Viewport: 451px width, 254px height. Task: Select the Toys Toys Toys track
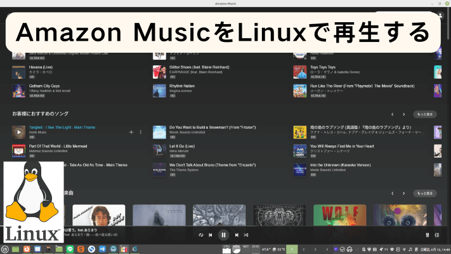pyautogui.click(x=323, y=67)
